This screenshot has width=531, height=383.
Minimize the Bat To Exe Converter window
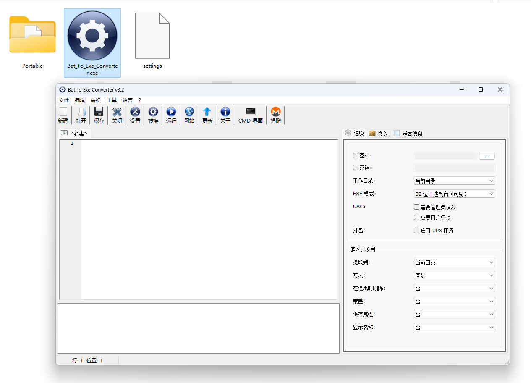pos(462,89)
